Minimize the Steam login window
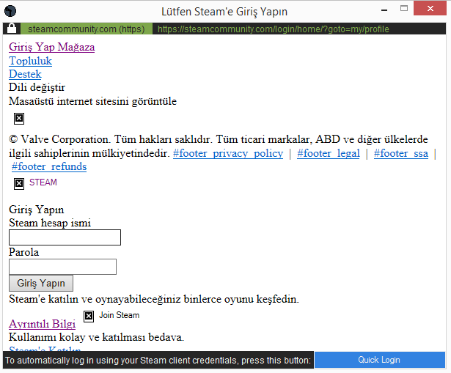 384,10
